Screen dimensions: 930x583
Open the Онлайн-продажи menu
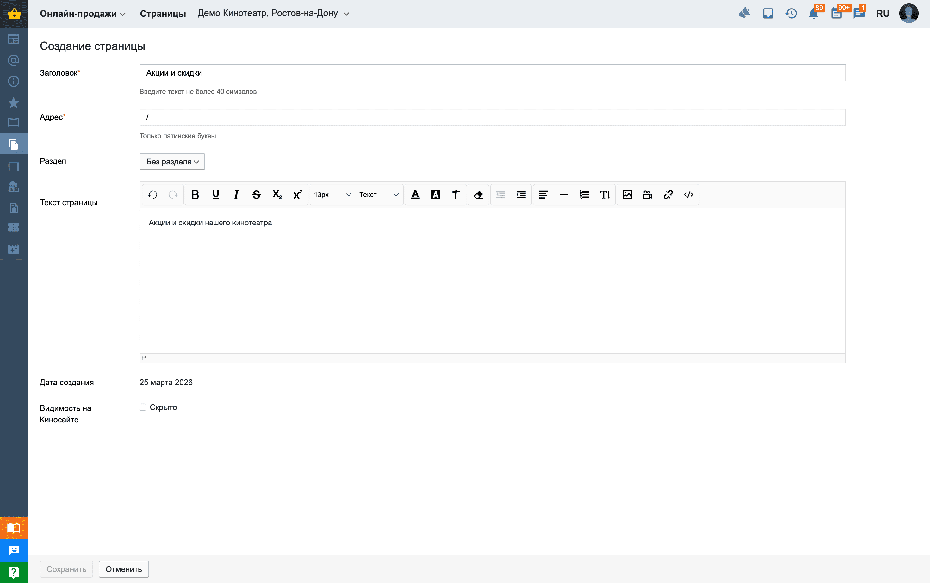[x=83, y=14]
